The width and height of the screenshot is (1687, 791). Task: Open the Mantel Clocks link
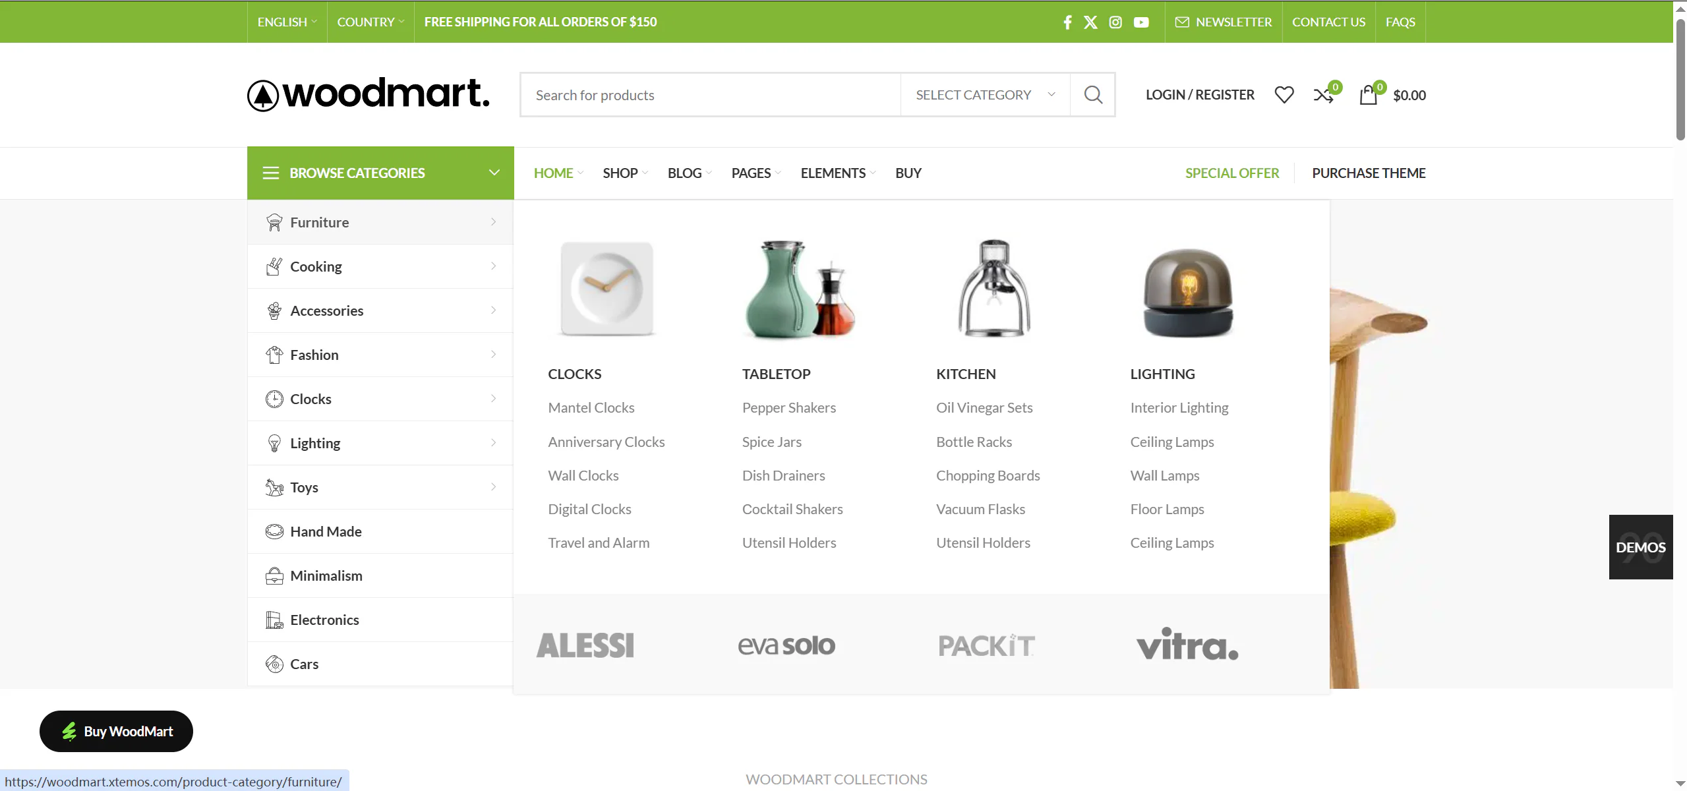(591, 407)
